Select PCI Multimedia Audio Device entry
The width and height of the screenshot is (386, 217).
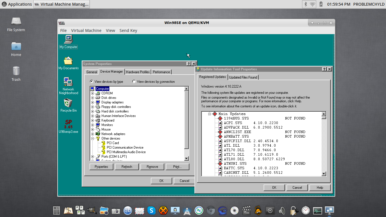[x=126, y=152]
